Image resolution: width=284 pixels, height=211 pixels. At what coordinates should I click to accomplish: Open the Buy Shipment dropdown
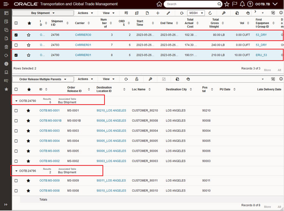point(43,13)
